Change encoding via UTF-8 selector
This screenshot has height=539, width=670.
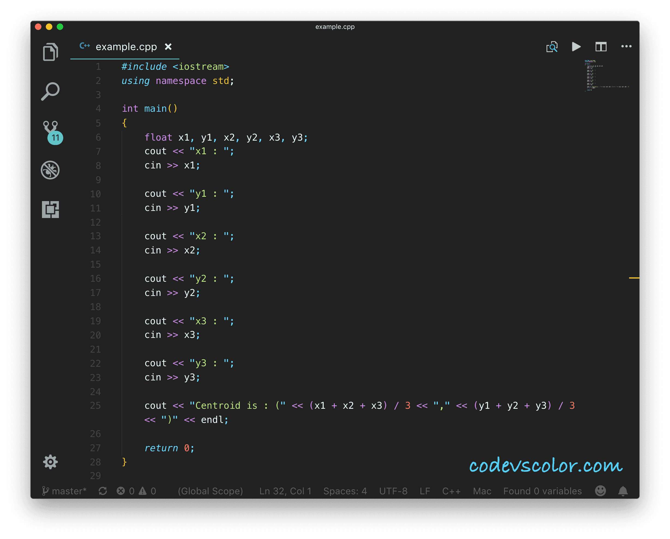(393, 491)
